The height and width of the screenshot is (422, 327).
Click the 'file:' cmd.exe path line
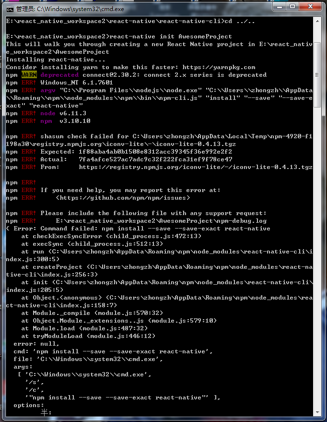pos(88,359)
